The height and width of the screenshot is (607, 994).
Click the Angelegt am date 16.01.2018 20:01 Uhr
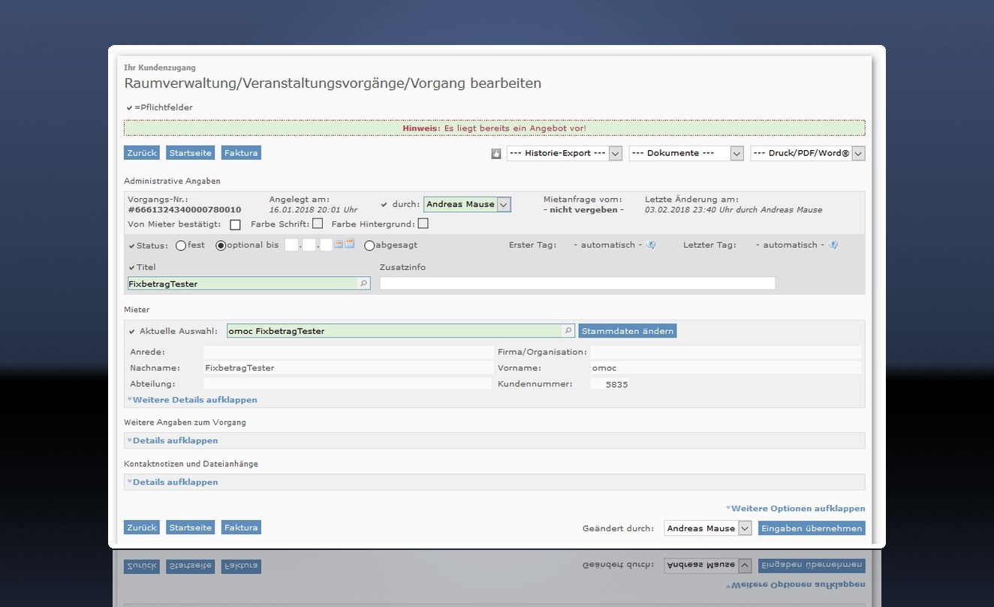(x=313, y=210)
